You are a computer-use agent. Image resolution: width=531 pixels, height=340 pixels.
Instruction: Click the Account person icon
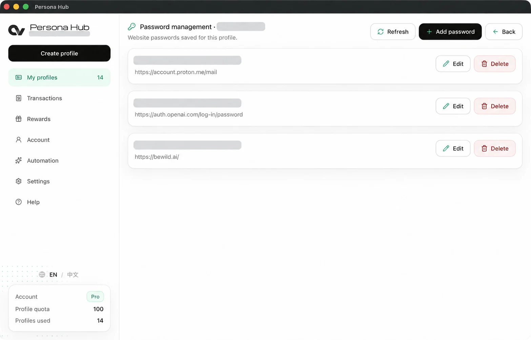[x=19, y=140]
